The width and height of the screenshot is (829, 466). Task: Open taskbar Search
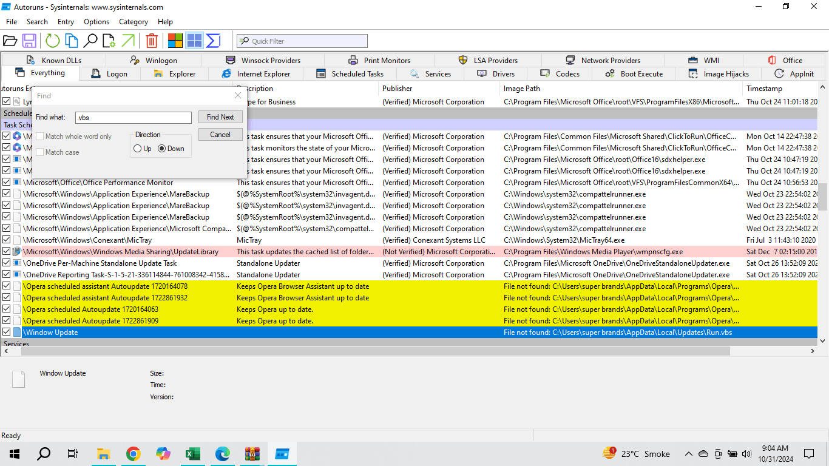(x=44, y=453)
